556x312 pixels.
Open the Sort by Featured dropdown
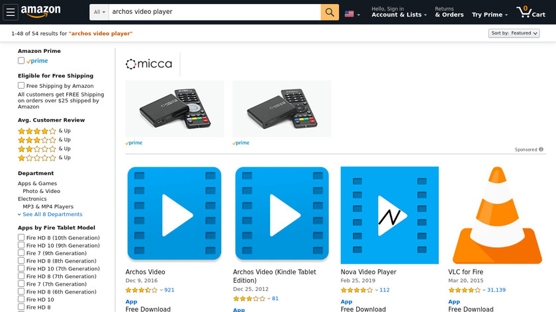pyautogui.click(x=514, y=33)
